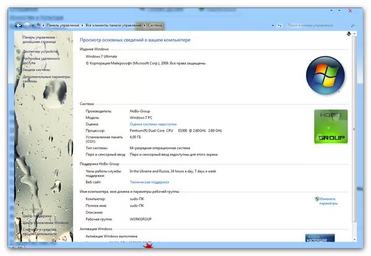Select the model value Windows 7 PC
Image resolution: width=371 pixels, height=256 pixels.
[141, 117]
